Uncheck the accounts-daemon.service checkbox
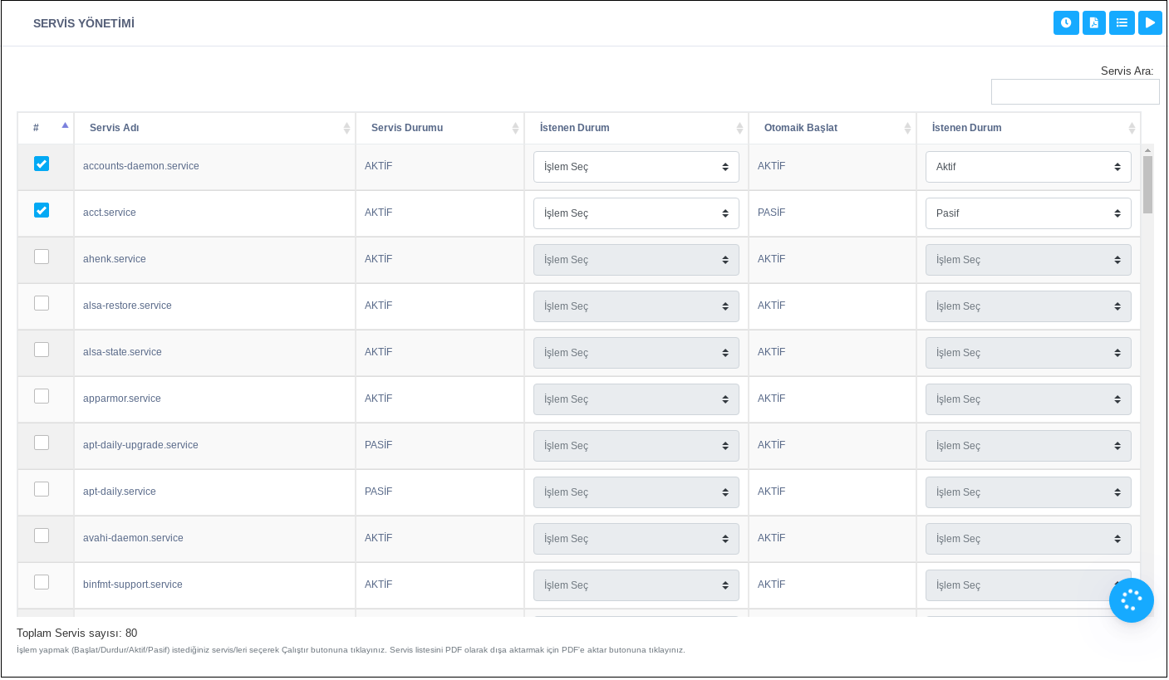Image resolution: width=1169 pixels, height=680 pixels. pos(42,164)
